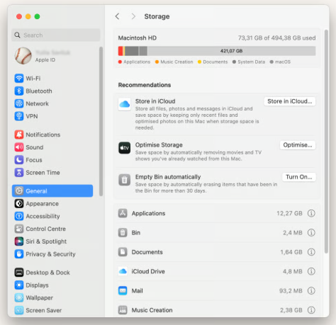The width and height of the screenshot is (336, 325).
Task: Open Wi-Fi settings icon in sidebar
Action: (x=19, y=78)
